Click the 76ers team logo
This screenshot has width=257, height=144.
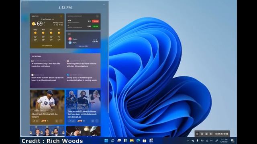point(70,43)
